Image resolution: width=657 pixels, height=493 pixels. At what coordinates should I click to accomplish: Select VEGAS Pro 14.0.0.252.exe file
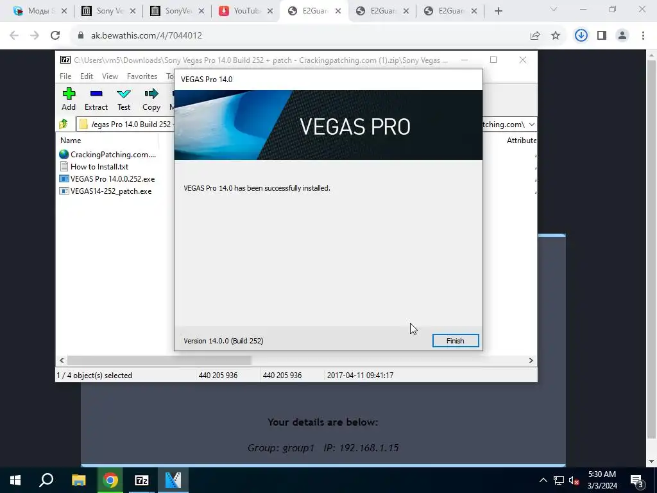point(107,179)
